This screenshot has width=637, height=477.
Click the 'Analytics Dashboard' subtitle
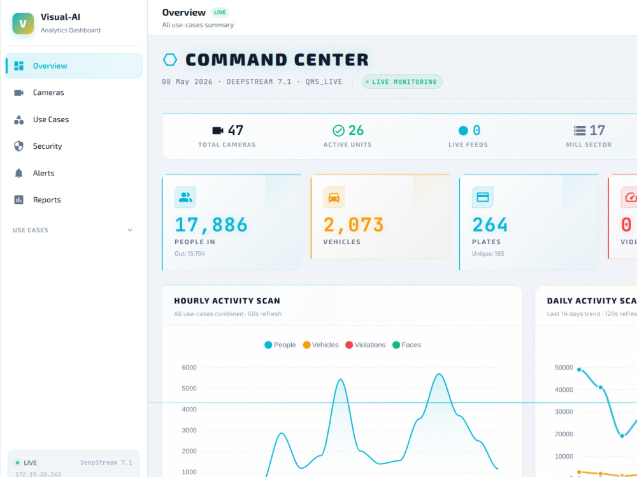[70, 30]
